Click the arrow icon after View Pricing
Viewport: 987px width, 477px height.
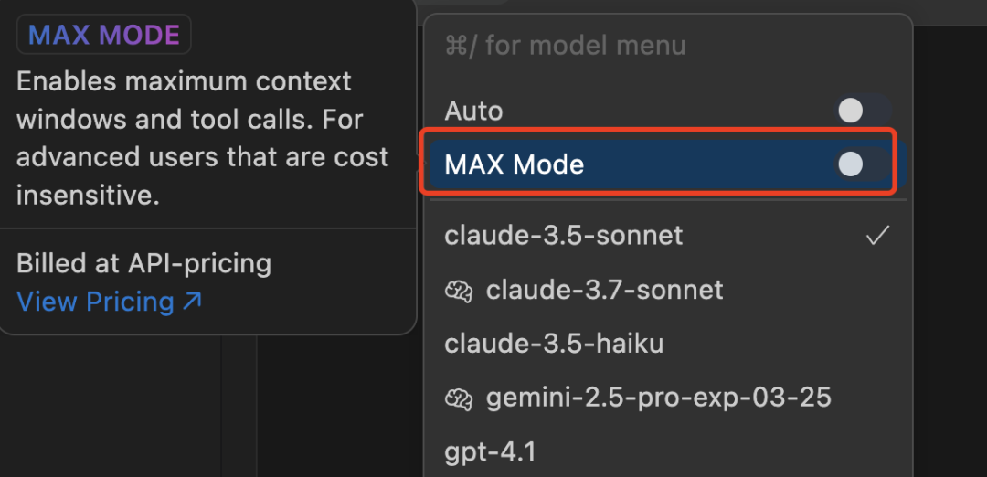pos(191,301)
